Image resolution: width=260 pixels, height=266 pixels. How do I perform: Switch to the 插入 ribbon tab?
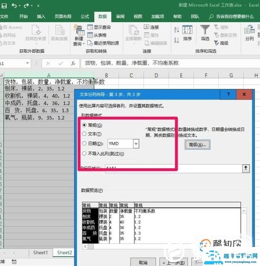pyautogui.click(x=41, y=16)
